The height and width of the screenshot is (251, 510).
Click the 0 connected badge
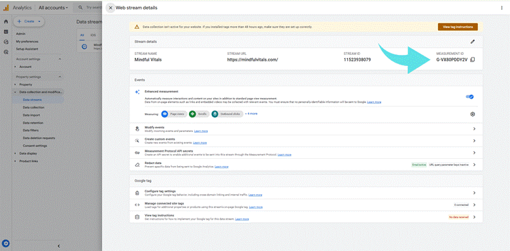(x=462, y=205)
